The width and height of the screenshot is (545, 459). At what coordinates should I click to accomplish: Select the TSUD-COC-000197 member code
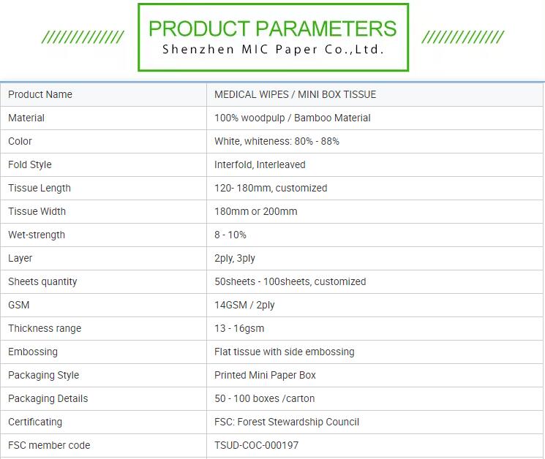point(257,445)
